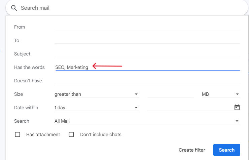The height and width of the screenshot is (160, 249).
Task: Tick the Don't include chats checkbox
Action: tap(71, 134)
